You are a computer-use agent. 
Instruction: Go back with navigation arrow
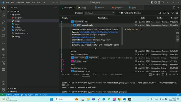tap(53, 3)
